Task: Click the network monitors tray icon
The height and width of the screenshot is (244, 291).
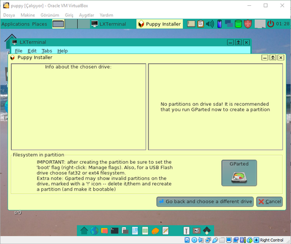Action: [x=229, y=24]
